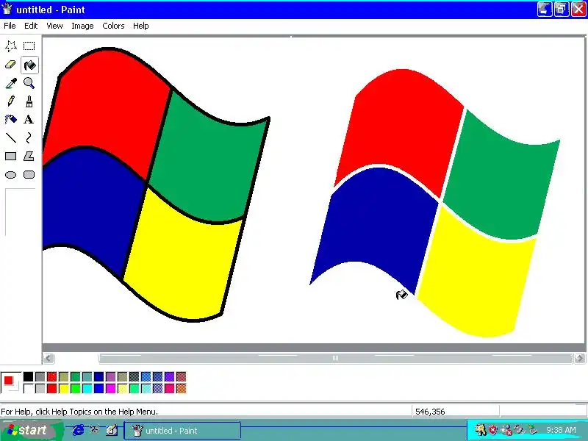Click the horizontal scrollbar thumb
Screen dimensions: 588x441
[335, 358]
